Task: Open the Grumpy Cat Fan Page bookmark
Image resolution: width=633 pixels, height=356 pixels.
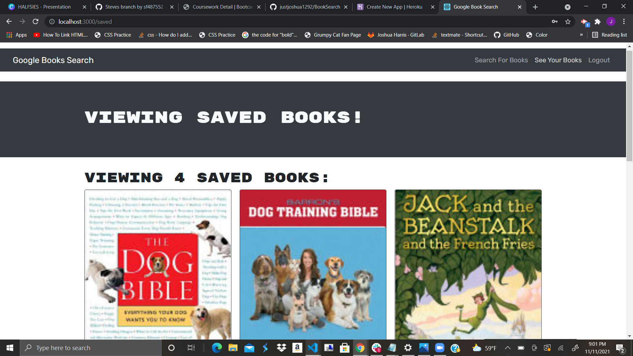Action: tap(333, 35)
